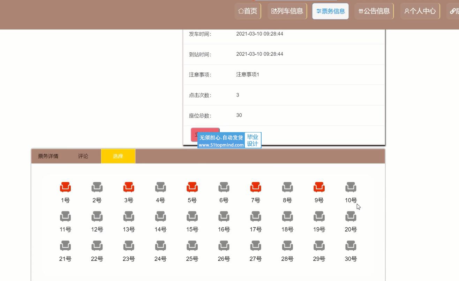Switch to 评论 comments tab
The height and width of the screenshot is (281, 459).
(83, 156)
